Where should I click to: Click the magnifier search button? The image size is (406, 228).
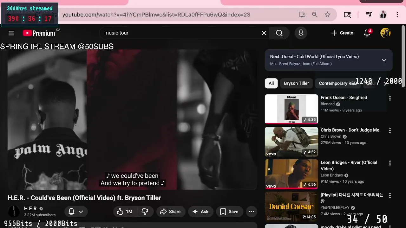click(279, 33)
